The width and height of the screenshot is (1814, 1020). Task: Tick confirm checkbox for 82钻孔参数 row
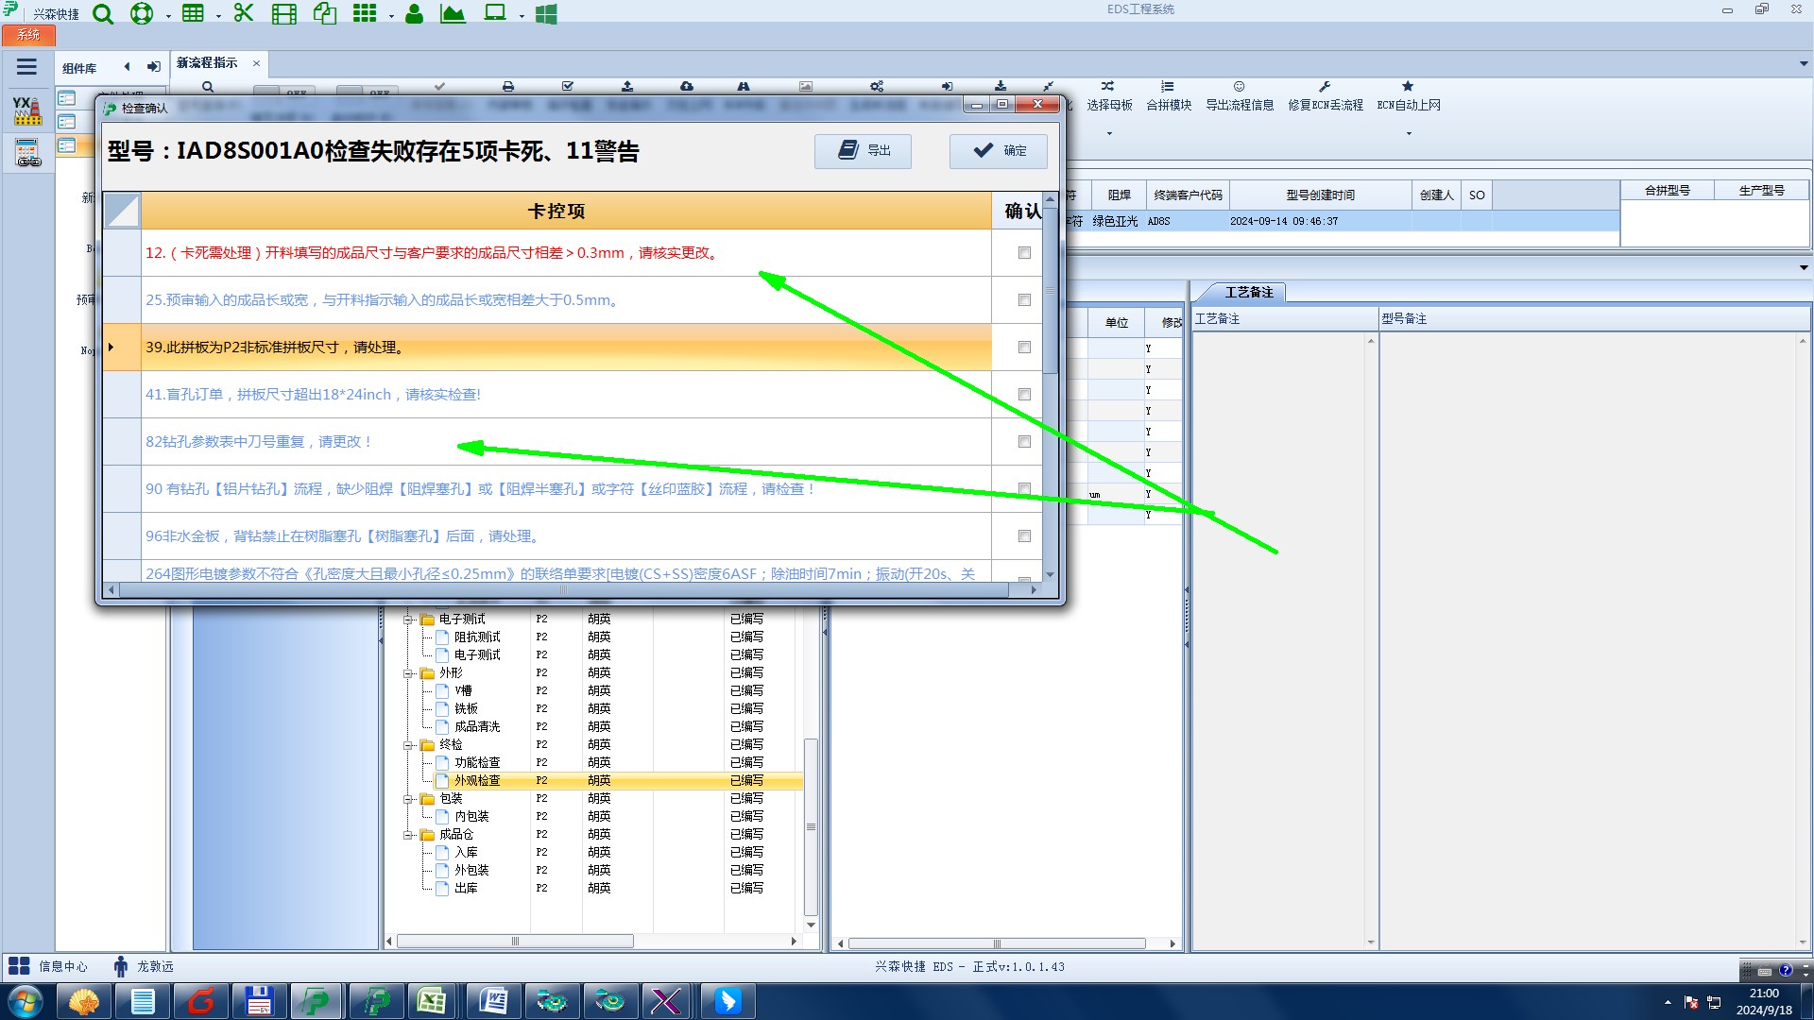(x=1024, y=442)
